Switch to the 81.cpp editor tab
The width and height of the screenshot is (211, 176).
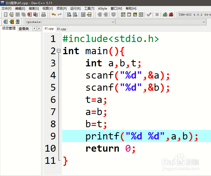61,29
